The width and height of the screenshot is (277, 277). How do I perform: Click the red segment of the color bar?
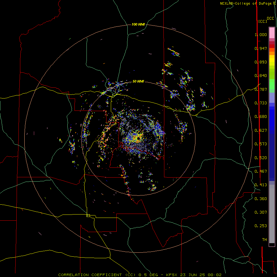[272, 46]
